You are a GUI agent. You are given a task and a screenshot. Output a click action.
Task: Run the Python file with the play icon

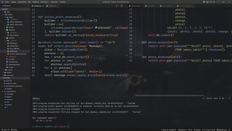[x=117, y=6]
